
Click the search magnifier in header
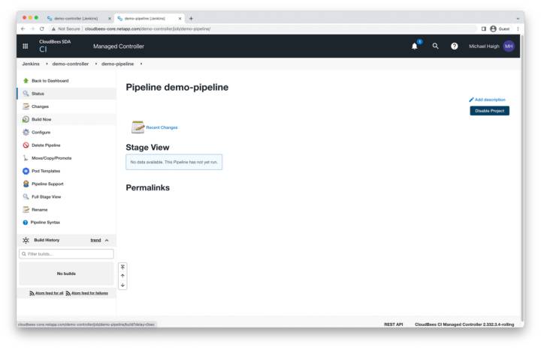(x=435, y=46)
